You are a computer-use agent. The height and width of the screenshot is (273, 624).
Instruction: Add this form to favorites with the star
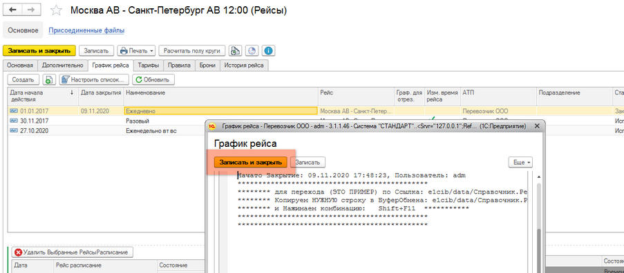pyautogui.click(x=57, y=10)
